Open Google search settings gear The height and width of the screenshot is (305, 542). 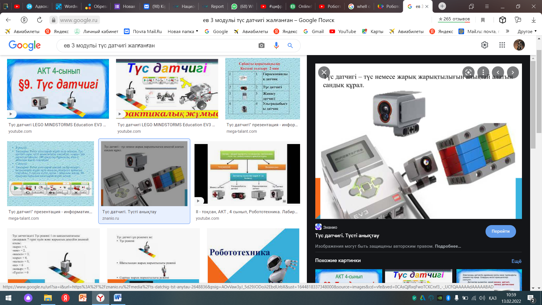click(485, 45)
